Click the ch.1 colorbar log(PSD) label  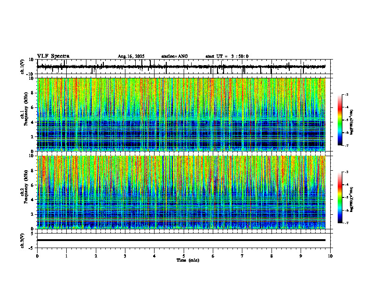tap(352, 122)
